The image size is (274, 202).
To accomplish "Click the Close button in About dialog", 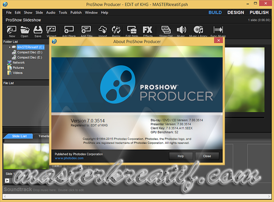I will 207,156.
